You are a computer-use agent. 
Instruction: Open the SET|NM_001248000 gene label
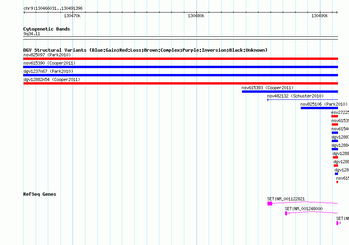(304, 209)
